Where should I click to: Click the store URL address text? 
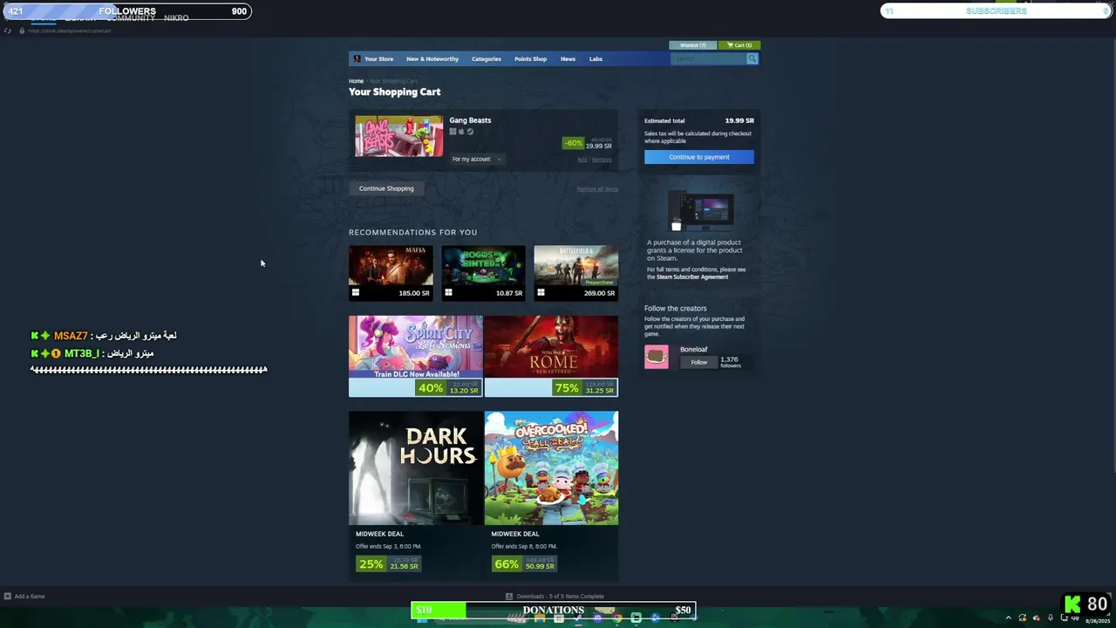coord(70,31)
